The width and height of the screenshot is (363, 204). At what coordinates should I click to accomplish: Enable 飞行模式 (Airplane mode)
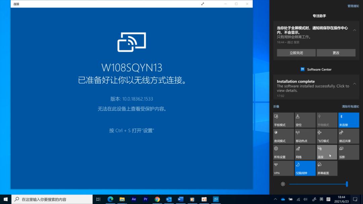point(327,136)
